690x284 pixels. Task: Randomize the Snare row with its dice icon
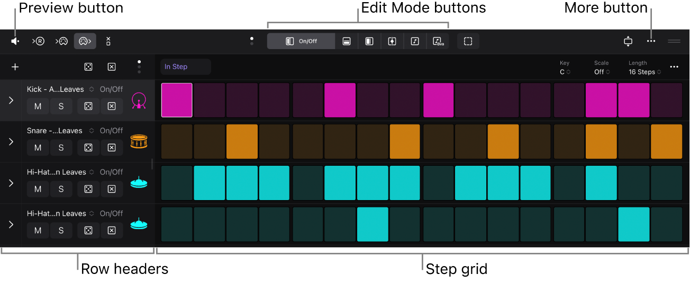tap(88, 148)
